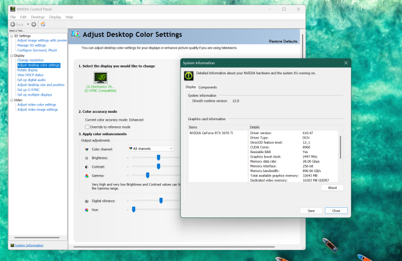Viewport: 402px width, 261px height.
Task: Click the Color channel icon
Action: 87,149
